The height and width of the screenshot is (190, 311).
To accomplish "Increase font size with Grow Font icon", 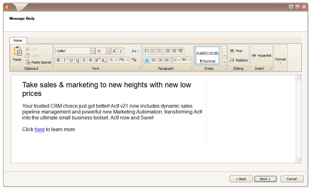I will tap(114, 51).
